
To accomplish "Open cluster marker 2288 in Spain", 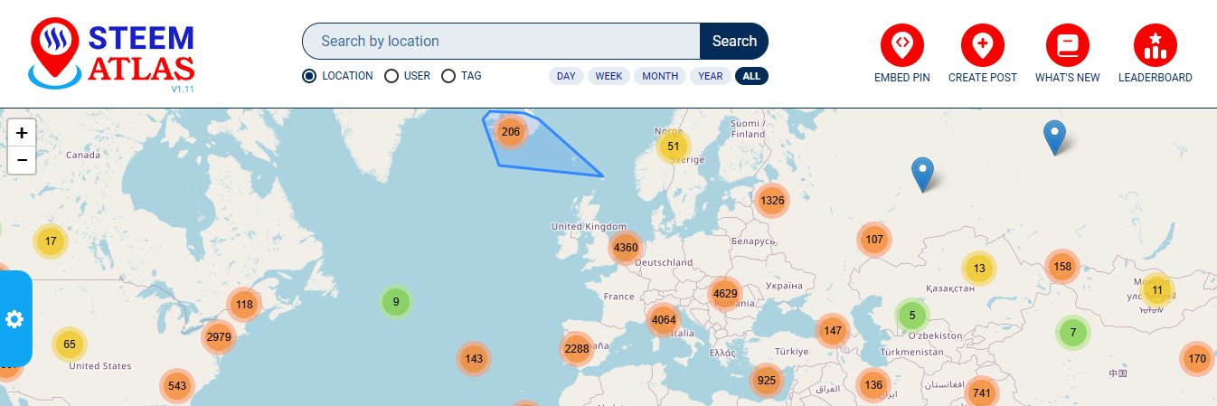I will coord(577,348).
